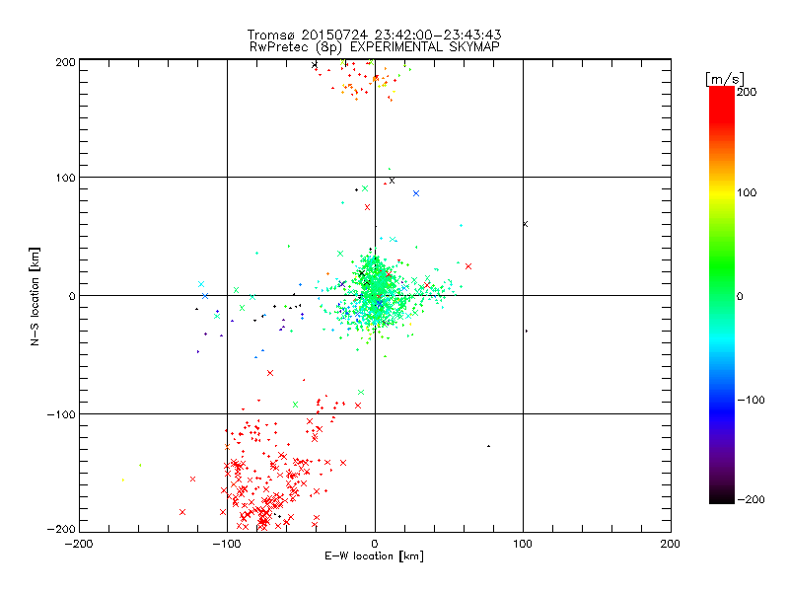Image resolution: width=789 pixels, height=592 pixels.
Task: Click the title text 'Tromsø 20150724 23:42:00-23:43:43'
Action: [374, 35]
